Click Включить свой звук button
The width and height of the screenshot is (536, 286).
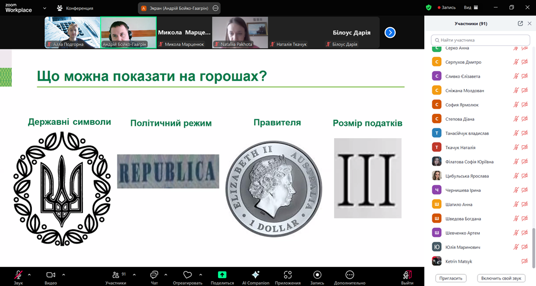click(x=501, y=278)
